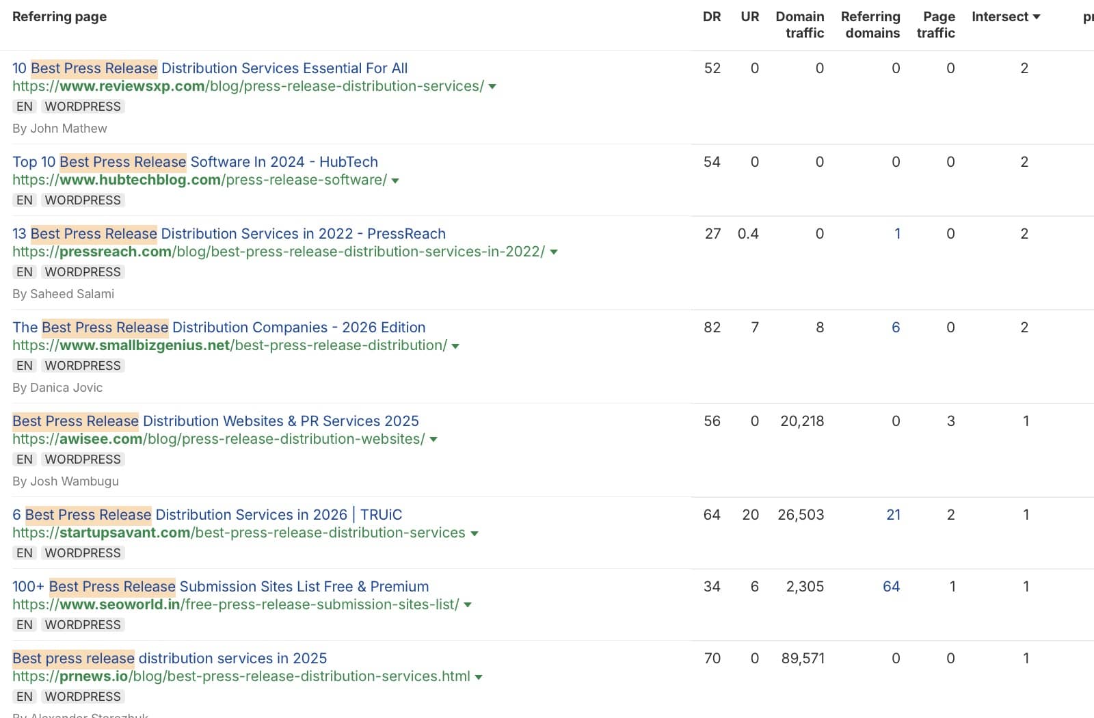Click author text 'By Danica Jovic'

click(x=57, y=388)
